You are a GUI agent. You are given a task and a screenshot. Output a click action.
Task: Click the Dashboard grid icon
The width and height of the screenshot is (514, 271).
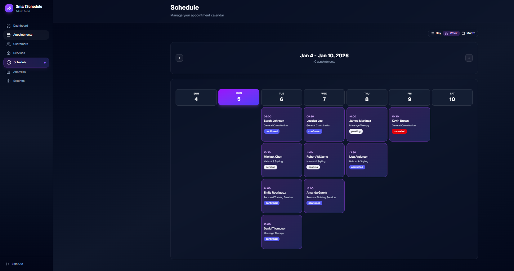[9, 26]
